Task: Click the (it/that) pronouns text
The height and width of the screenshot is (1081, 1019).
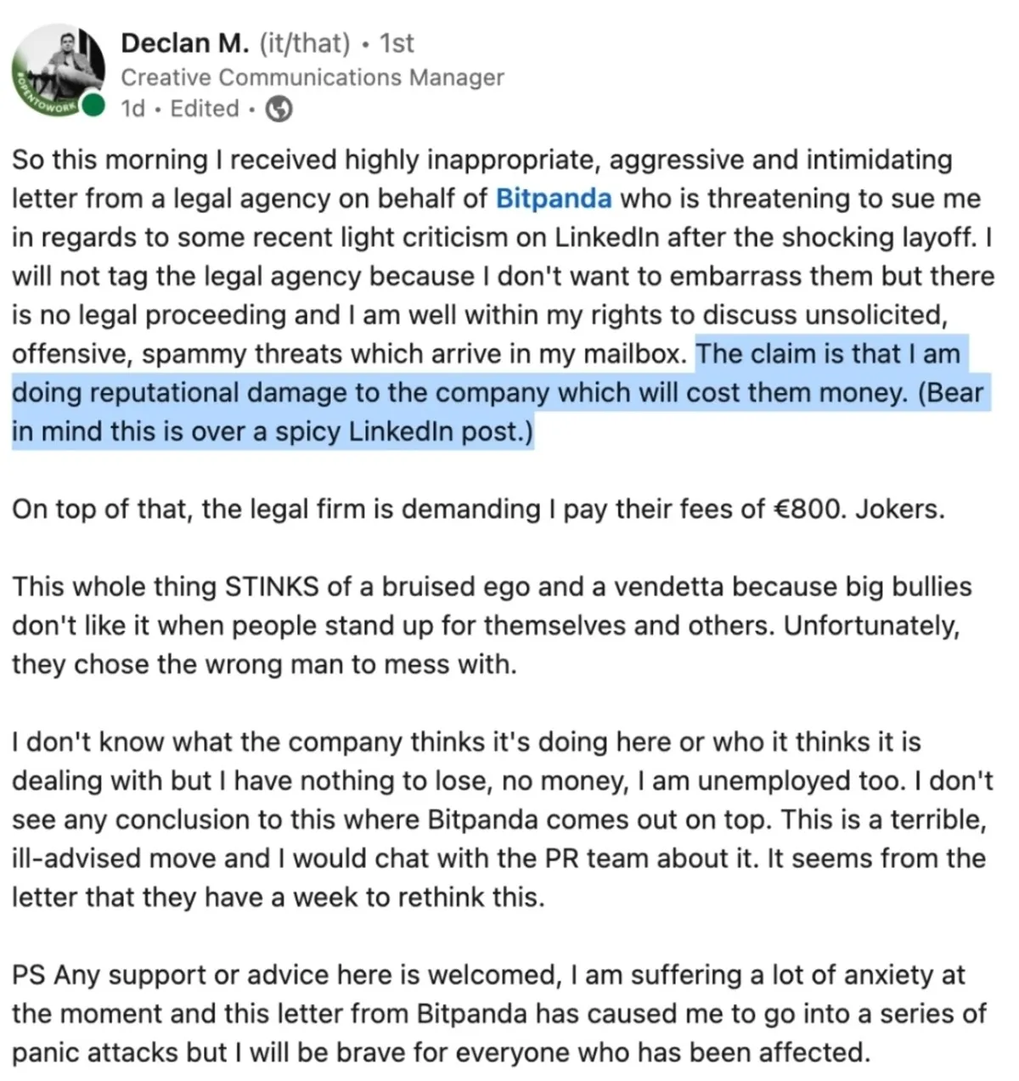Action: [305, 42]
